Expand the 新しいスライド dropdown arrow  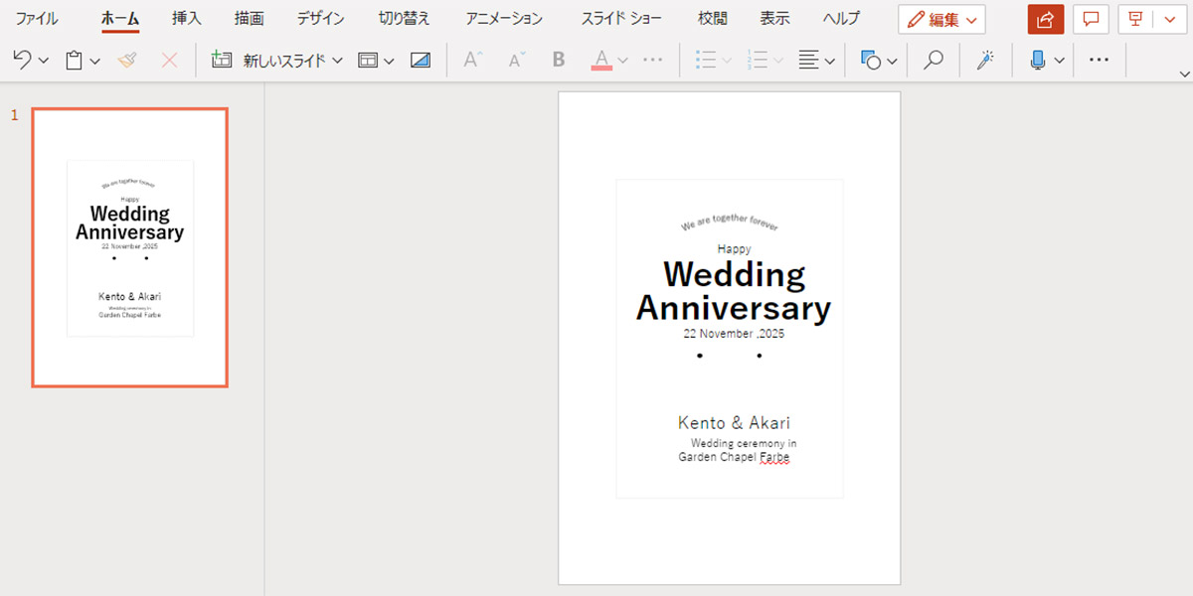(337, 61)
